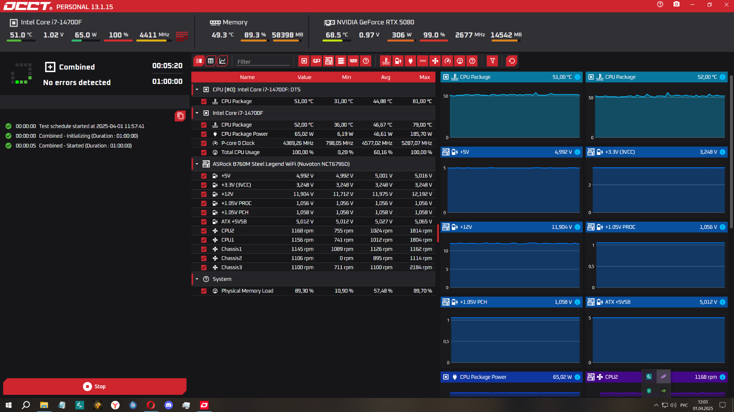Collapse the ASRock B760M Steel Legend group

(197, 164)
